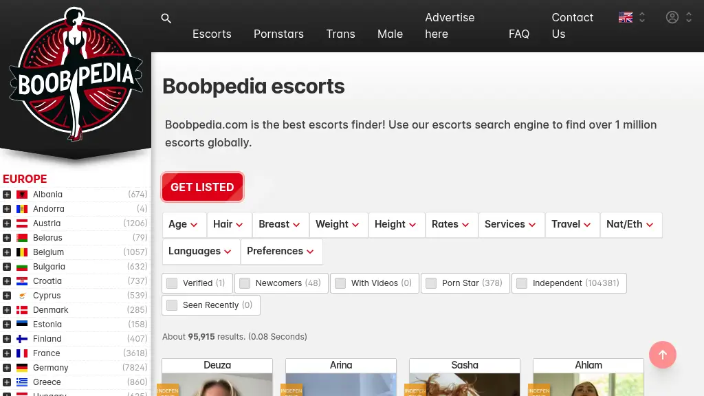Go to the Escorts menu item
The width and height of the screenshot is (704, 396).
click(212, 34)
